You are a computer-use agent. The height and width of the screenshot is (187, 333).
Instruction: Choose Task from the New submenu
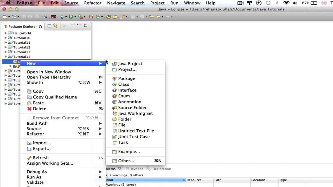(135, 143)
